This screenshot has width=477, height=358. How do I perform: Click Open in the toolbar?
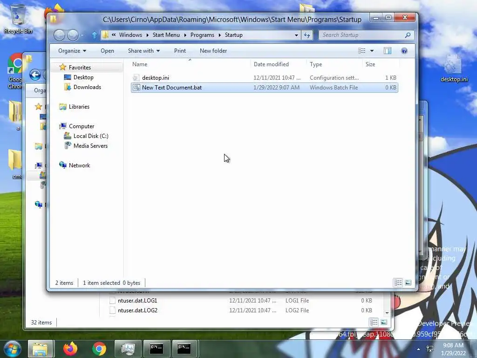click(108, 51)
